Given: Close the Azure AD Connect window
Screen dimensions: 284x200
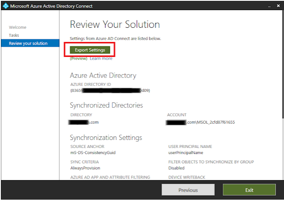Looking at the screenshot, I should click(278, 6).
